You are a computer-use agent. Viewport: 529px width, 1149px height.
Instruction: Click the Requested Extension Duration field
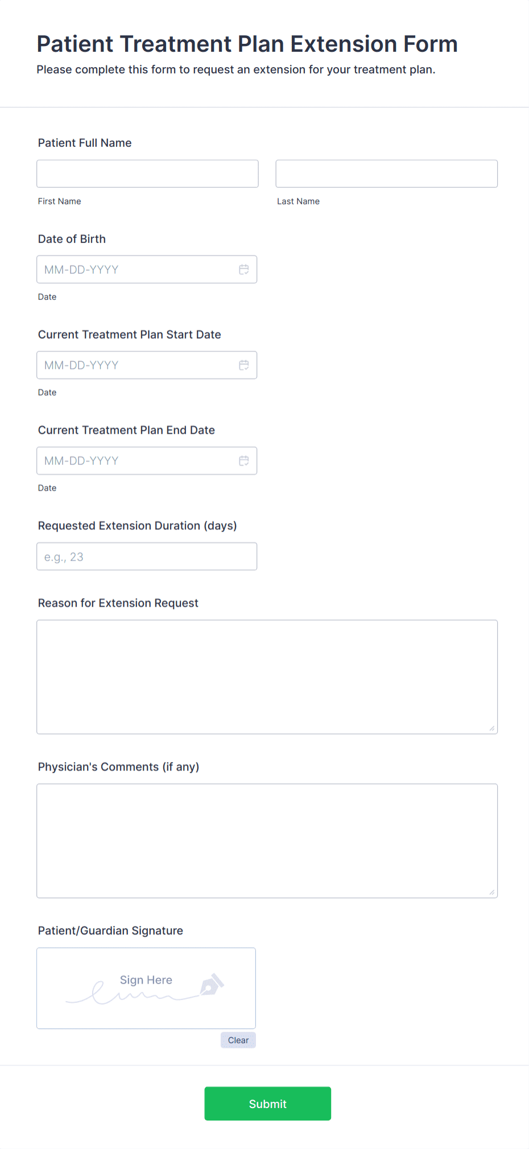point(147,556)
